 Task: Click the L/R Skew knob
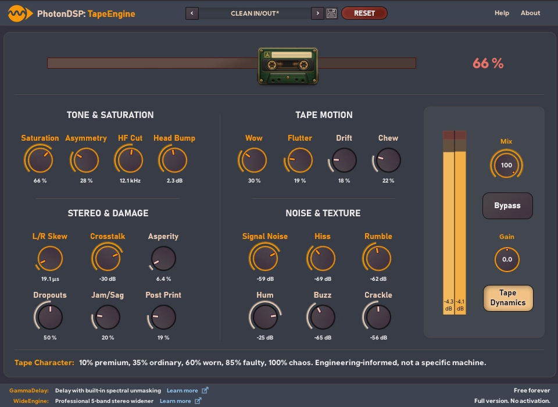(x=50, y=259)
